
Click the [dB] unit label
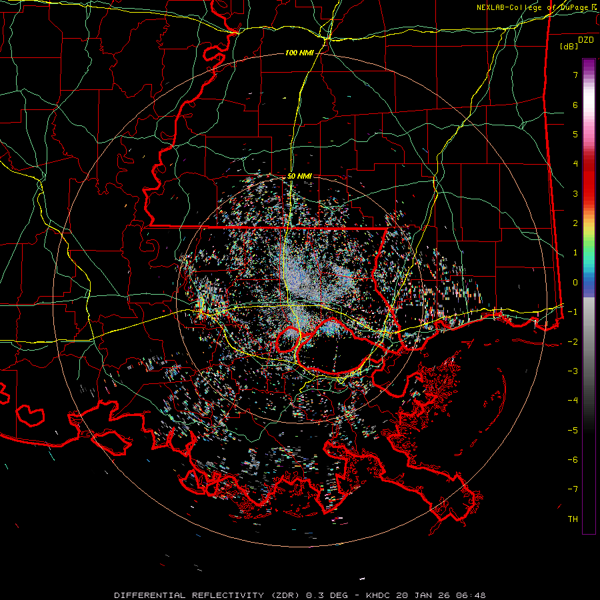pos(569,46)
